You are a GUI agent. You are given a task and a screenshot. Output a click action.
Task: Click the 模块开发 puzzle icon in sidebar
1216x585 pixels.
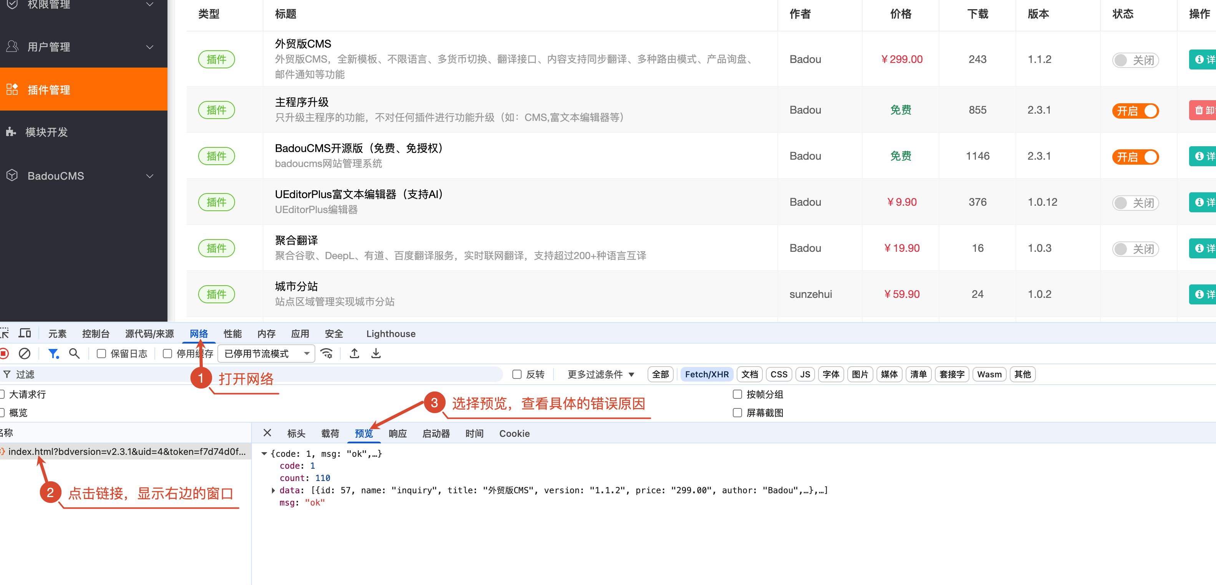pyautogui.click(x=11, y=132)
